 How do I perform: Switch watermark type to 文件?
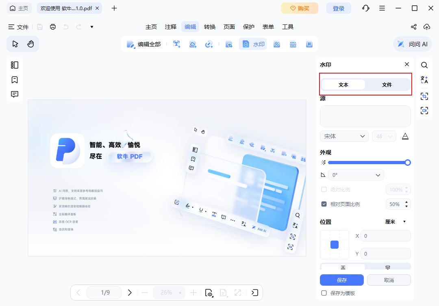(x=387, y=85)
